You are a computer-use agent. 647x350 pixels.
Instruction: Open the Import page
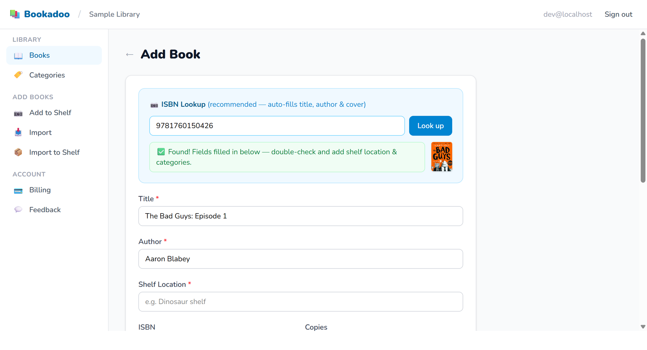click(54, 133)
